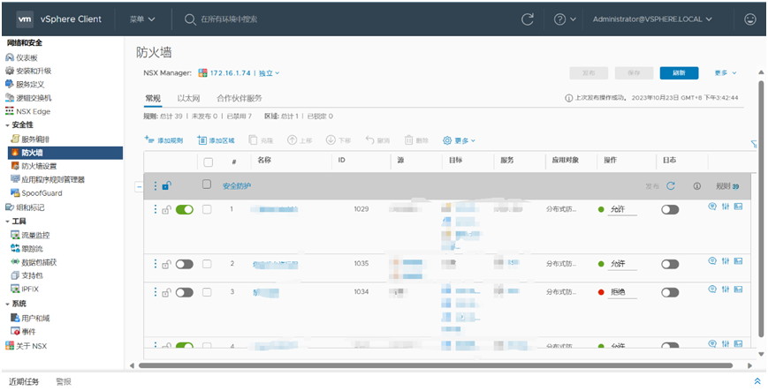Switch to the 以太网 tab
768x391 pixels.
[x=188, y=98]
